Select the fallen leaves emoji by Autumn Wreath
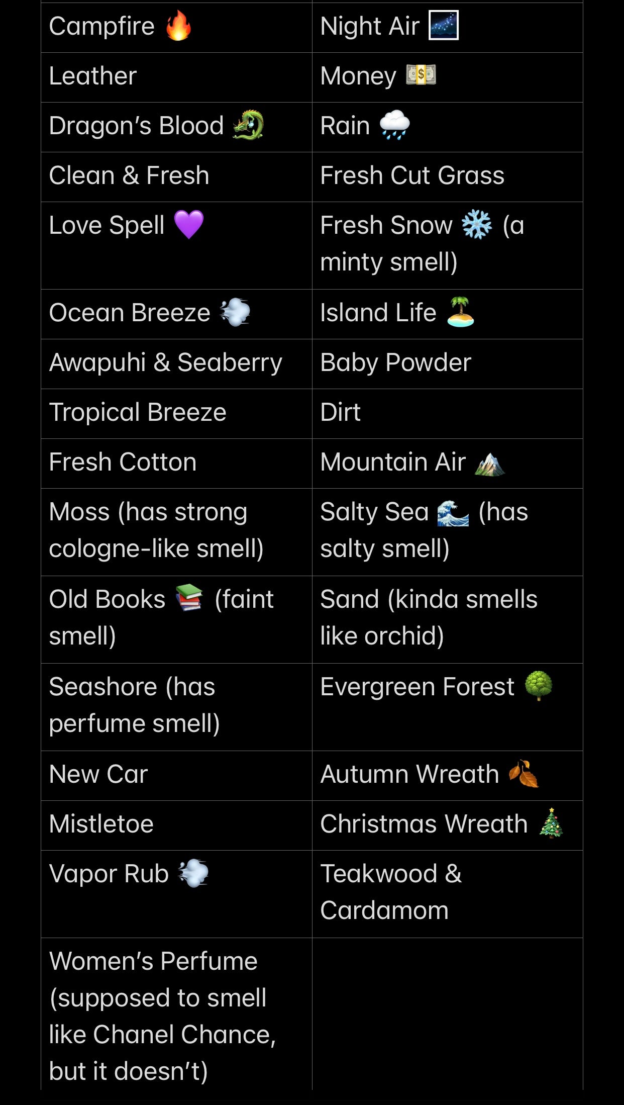 (524, 774)
